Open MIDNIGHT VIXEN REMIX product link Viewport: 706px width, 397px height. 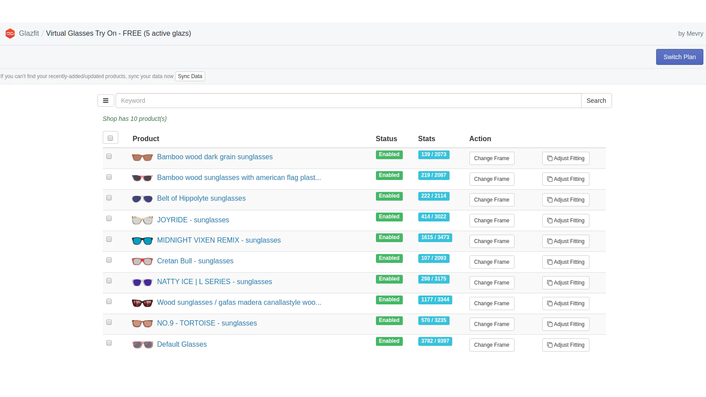click(219, 240)
